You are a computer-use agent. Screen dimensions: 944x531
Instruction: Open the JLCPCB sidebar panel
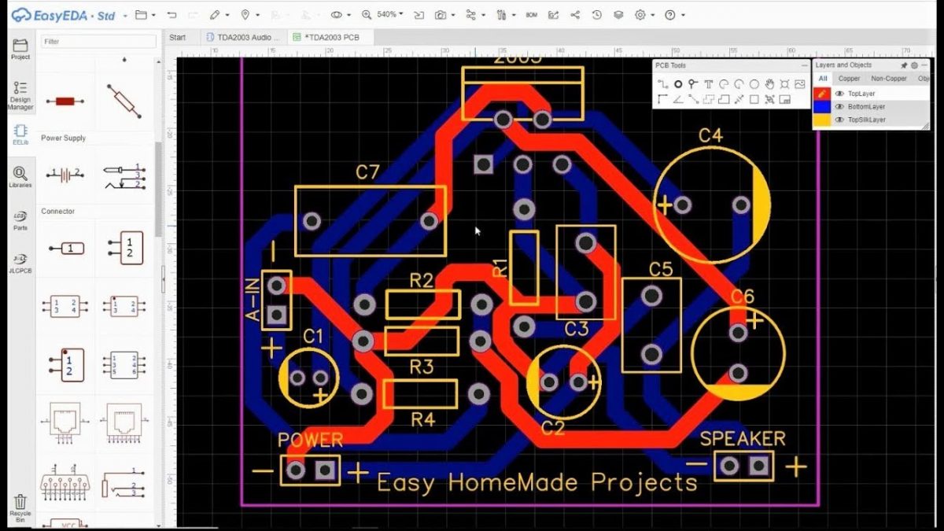(x=20, y=262)
